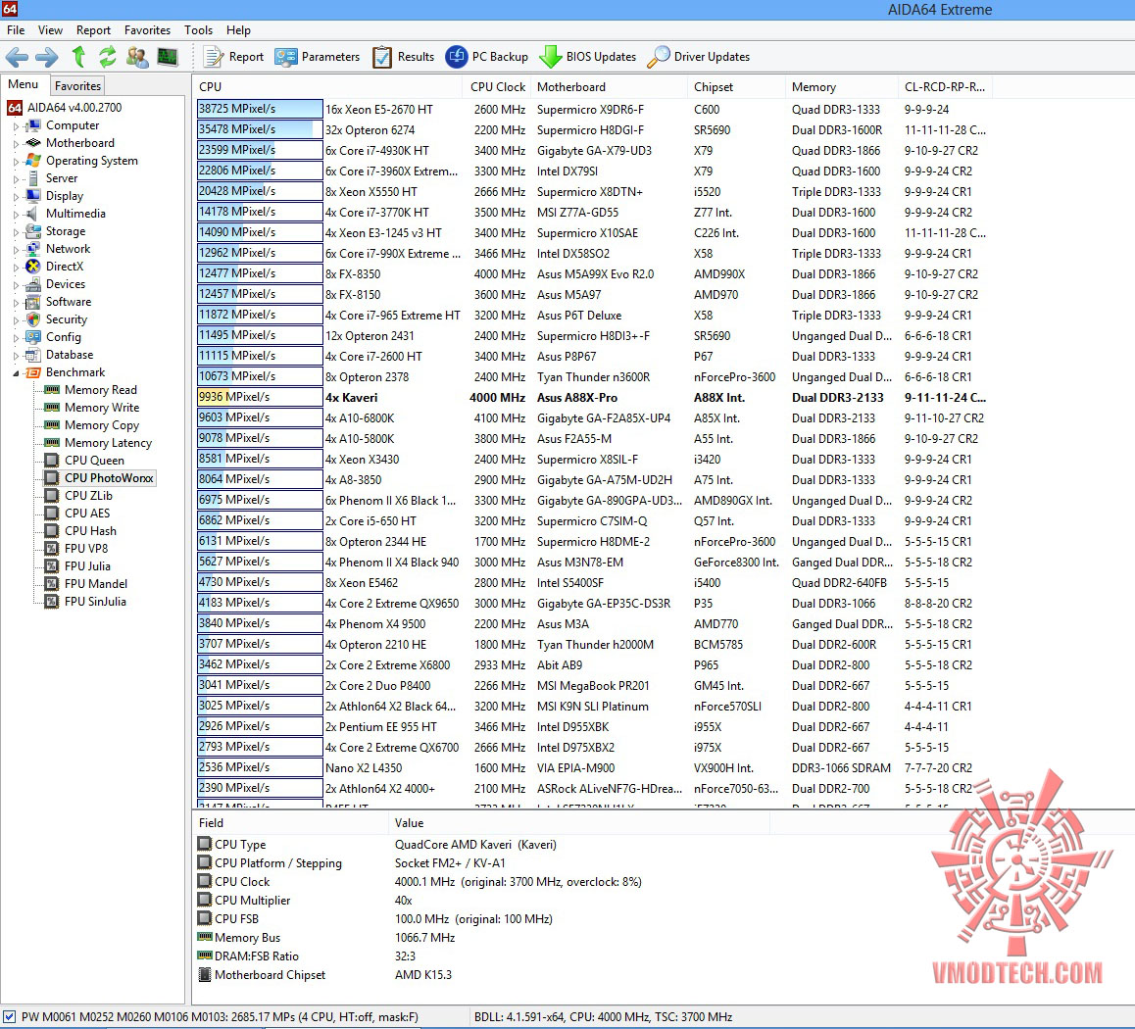The image size is (1135, 1029).
Task: Click the Forward navigation arrow
Action: 47,57
